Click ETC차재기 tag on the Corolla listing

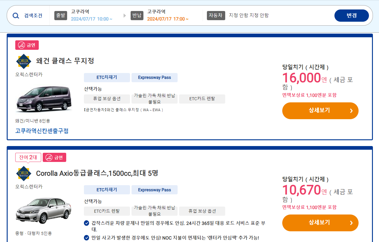click(x=107, y=190)
